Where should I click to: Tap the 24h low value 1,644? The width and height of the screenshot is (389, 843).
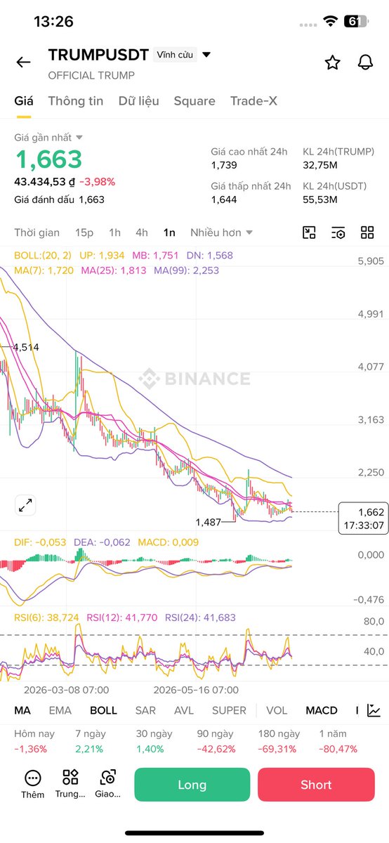[225, 200]
